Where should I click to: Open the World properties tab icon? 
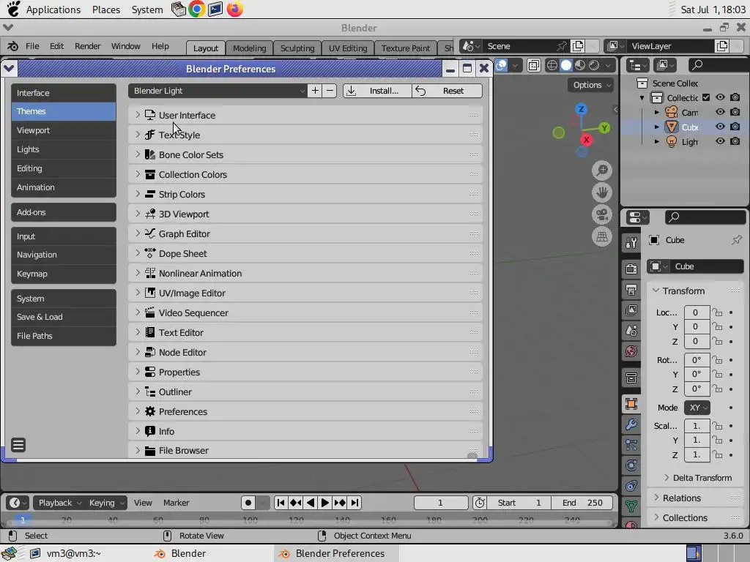click(x=631, y=351)
